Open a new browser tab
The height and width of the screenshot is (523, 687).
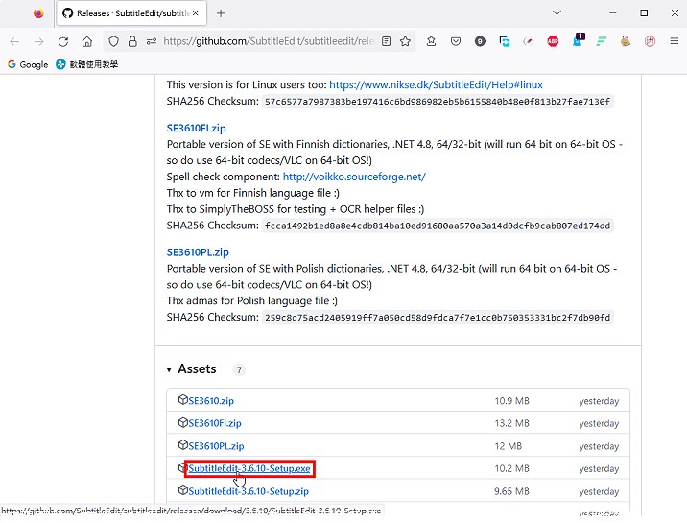pyautogui.click(x=221, y=13)
